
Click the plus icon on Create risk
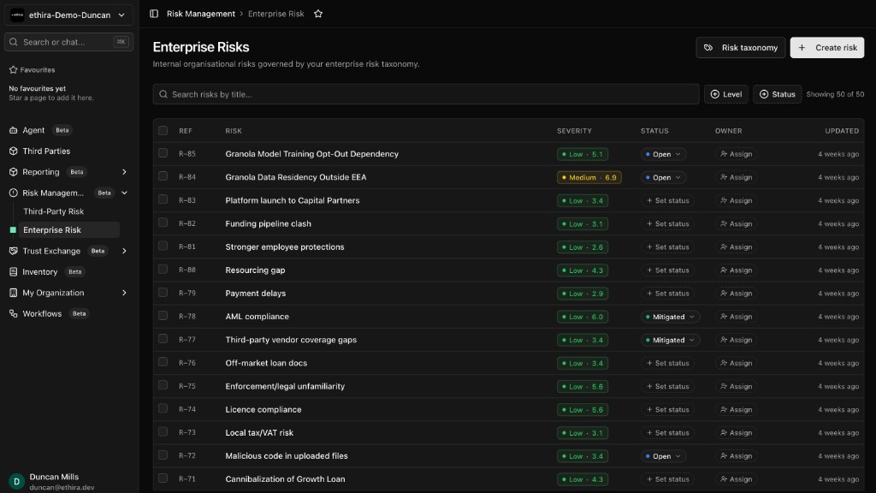pyautogui.click(x=802, y=48)
